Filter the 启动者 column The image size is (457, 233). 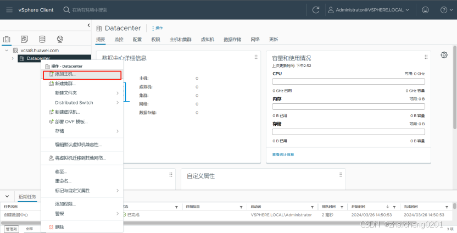pos(312,207)
